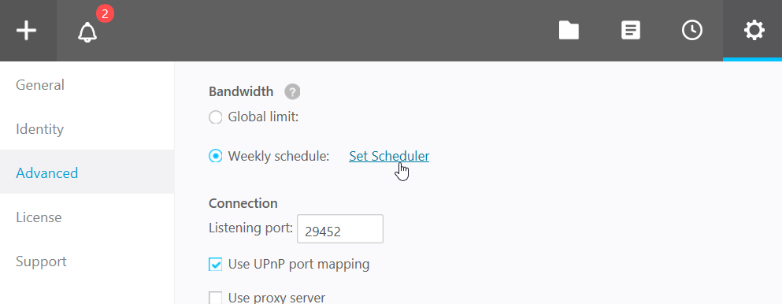Image resolution: width=782 pixels, height=304 pixels.
Task: Select the Weekly schedule radio button
Action: click(216, 157)
